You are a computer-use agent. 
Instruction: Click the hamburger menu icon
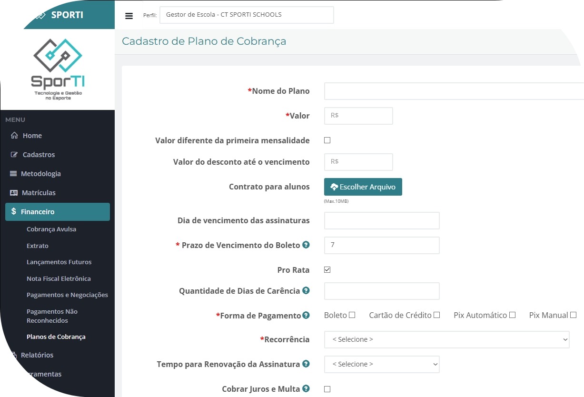[x=129, y=16]
